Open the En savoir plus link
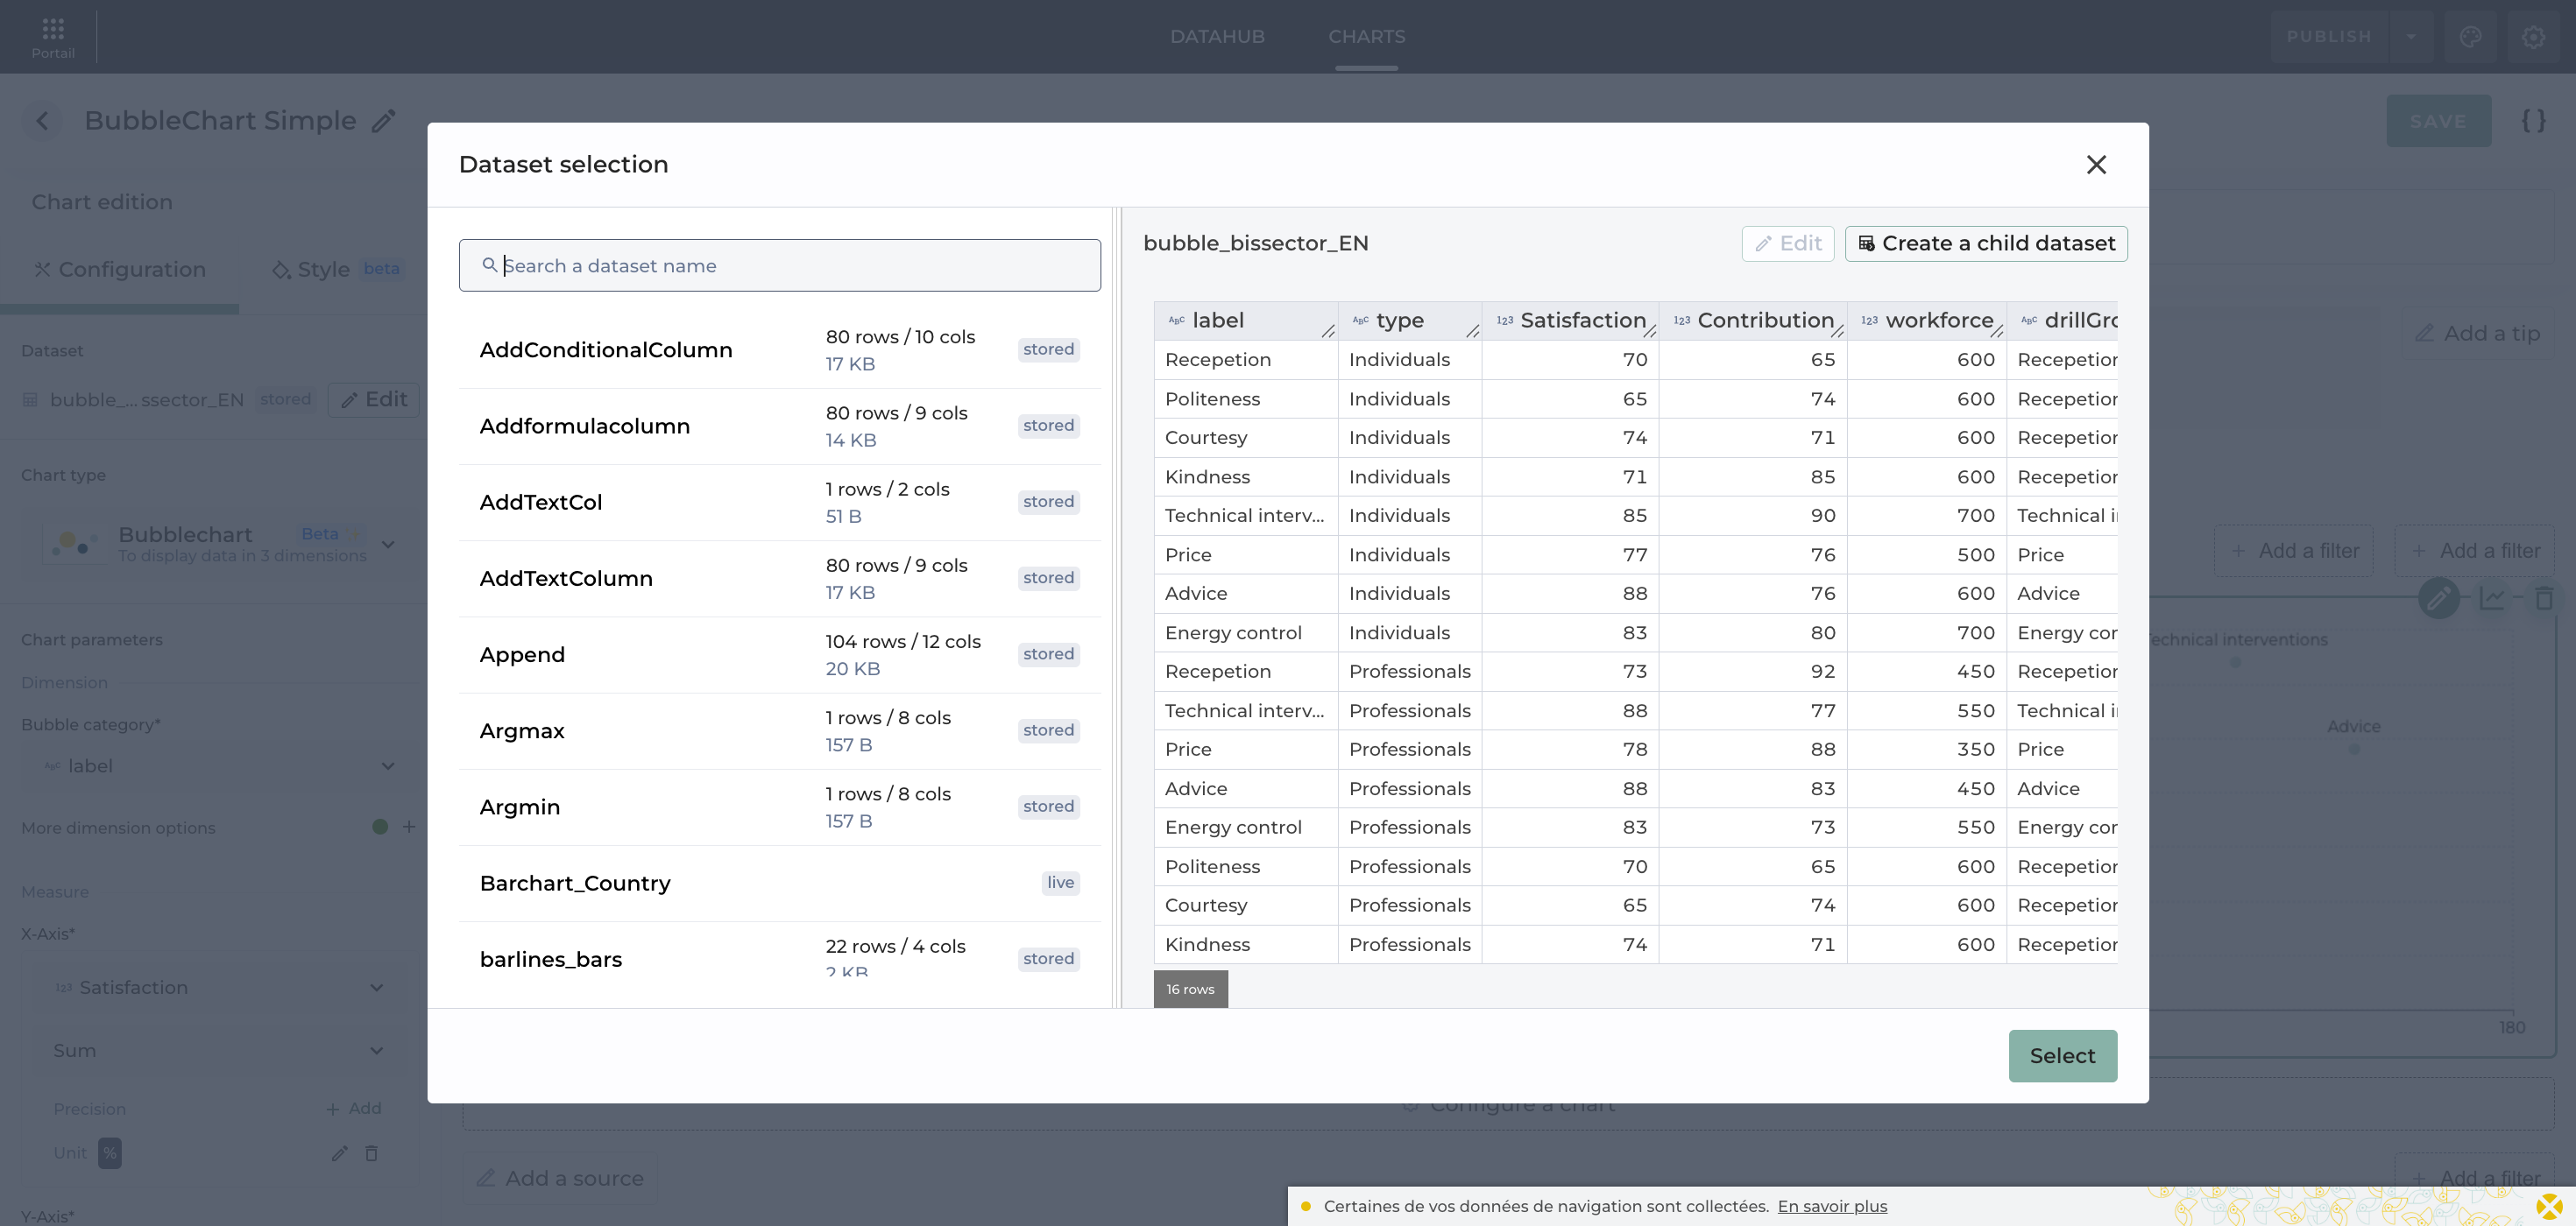The image size is (2576, 1226). click(x=1832, y=1206)
